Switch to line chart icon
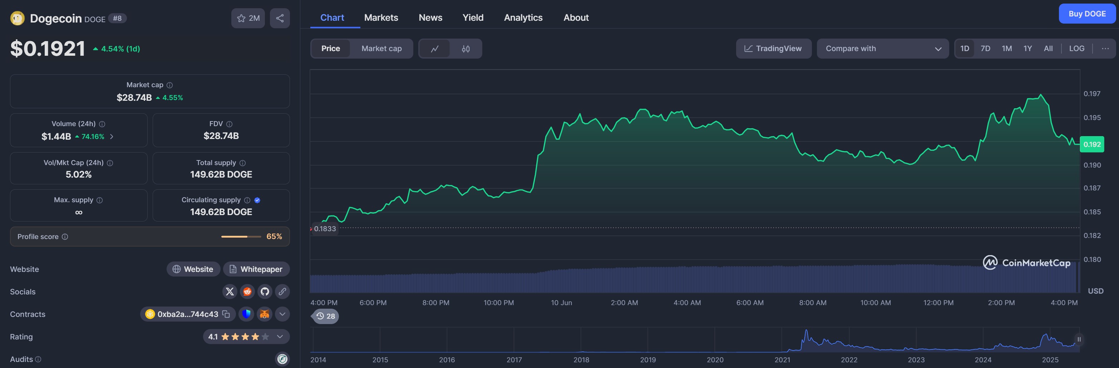The image size is (1119, 368). 434,49
